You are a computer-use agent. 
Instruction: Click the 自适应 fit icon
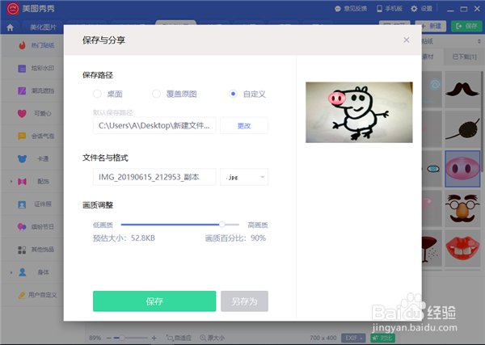click(170, 338)
